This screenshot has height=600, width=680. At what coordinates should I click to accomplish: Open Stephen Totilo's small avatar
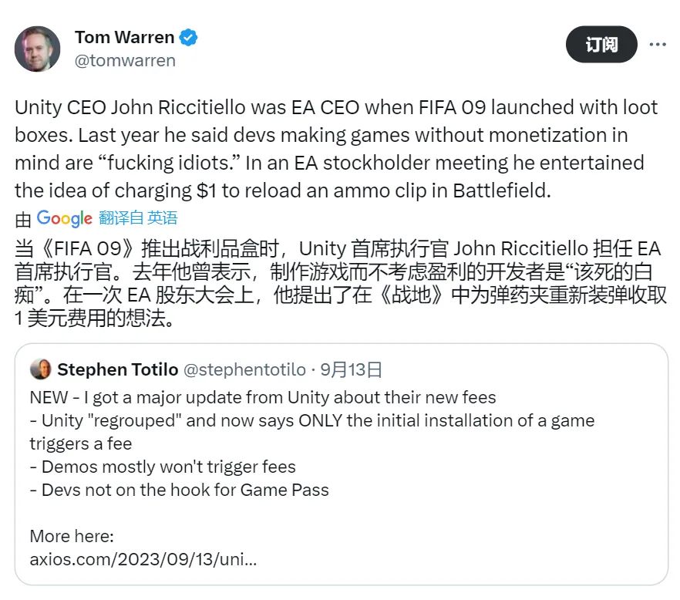(x=41, y=369)
